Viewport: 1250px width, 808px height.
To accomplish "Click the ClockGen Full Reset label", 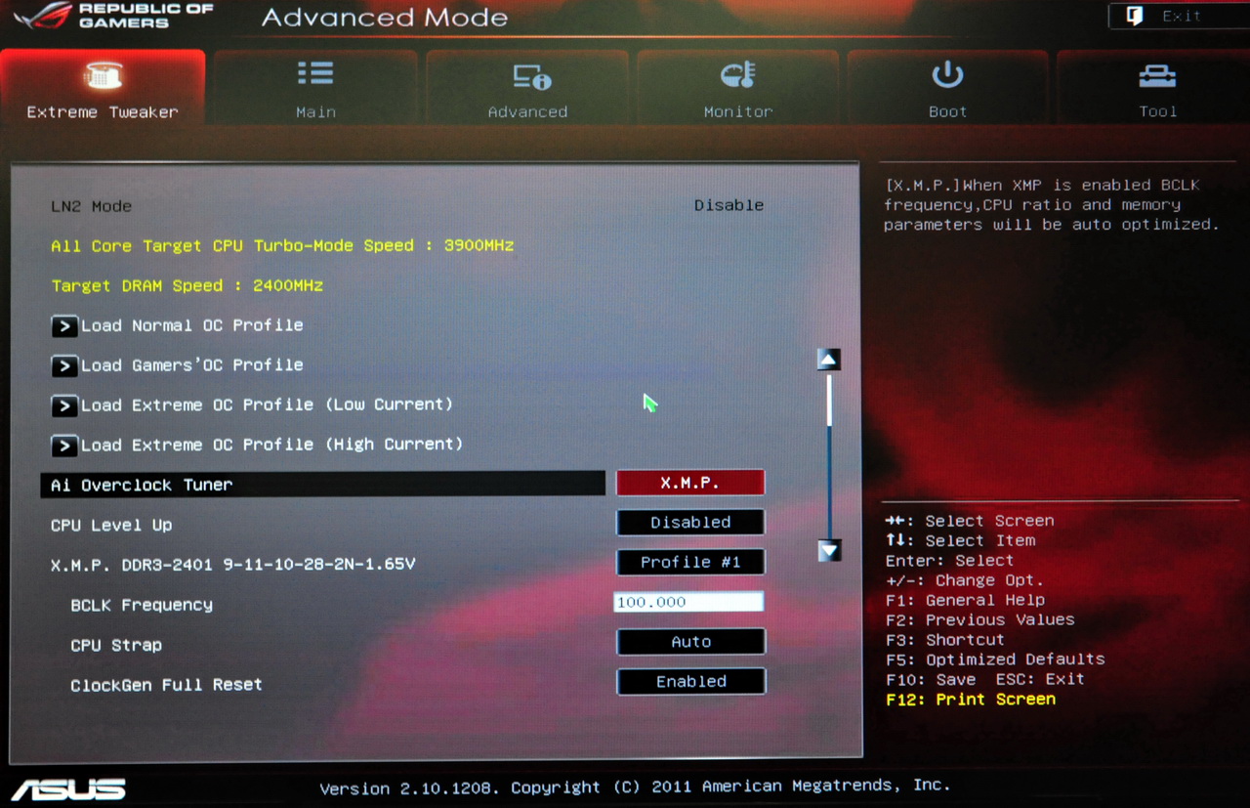I will coord(166,685).
